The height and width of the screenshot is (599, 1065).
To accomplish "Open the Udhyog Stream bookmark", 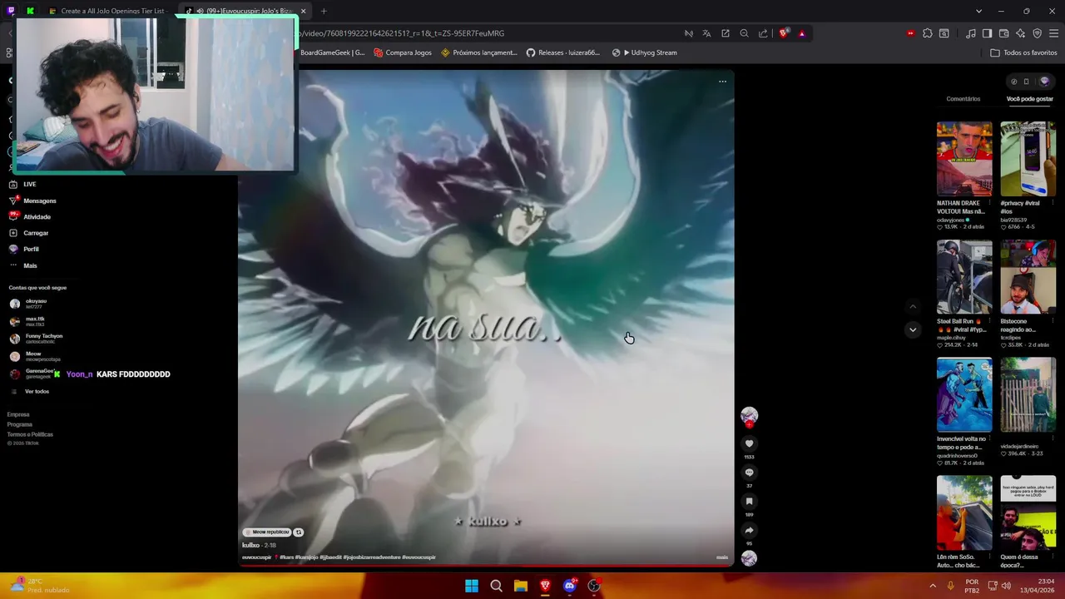I will click(644, 52).
